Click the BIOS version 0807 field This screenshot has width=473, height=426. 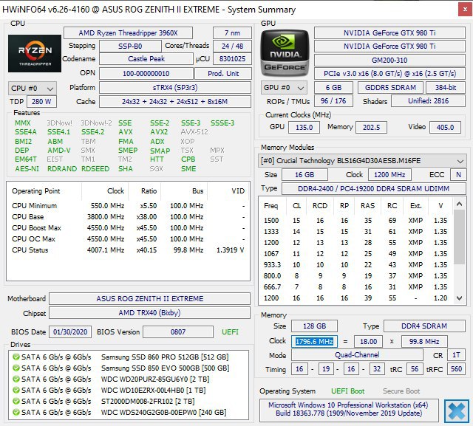click(x=178, y=332)
